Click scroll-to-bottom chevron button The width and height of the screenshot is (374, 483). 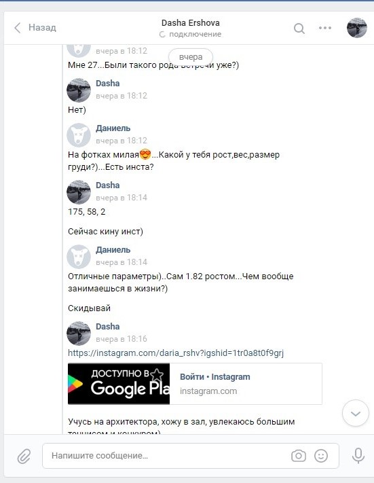(356, 414)
